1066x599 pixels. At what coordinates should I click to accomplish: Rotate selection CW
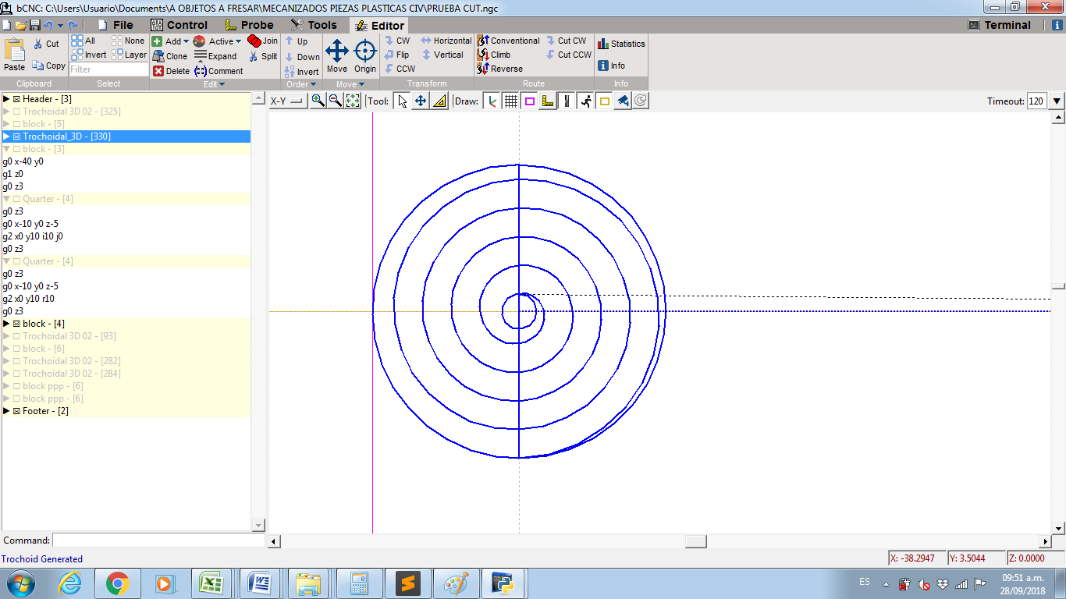click(x=396, y=41)
